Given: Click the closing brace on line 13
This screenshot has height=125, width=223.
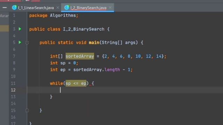Looking at the screenshot, I should tap(51, 97).
